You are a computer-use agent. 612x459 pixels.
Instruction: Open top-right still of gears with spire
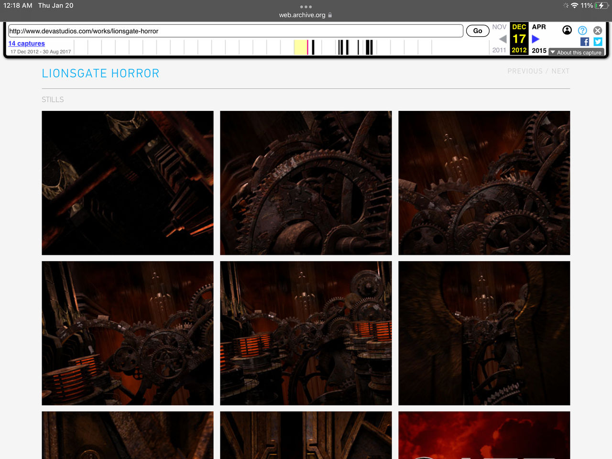[x=484, y=183]
